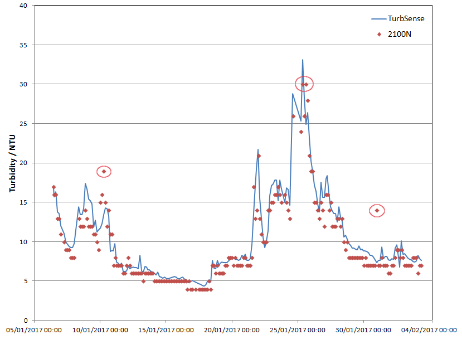Click the y-axis value 20
Image resolution: width=462 pixels, height=354 pixels.
(24, 163)
